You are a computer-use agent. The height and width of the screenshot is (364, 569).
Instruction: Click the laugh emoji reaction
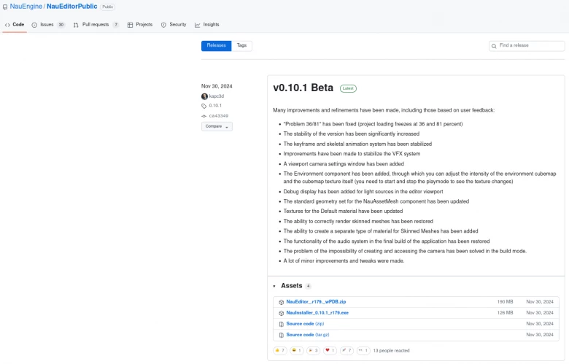pyautogui.click(x=296, y=351)
